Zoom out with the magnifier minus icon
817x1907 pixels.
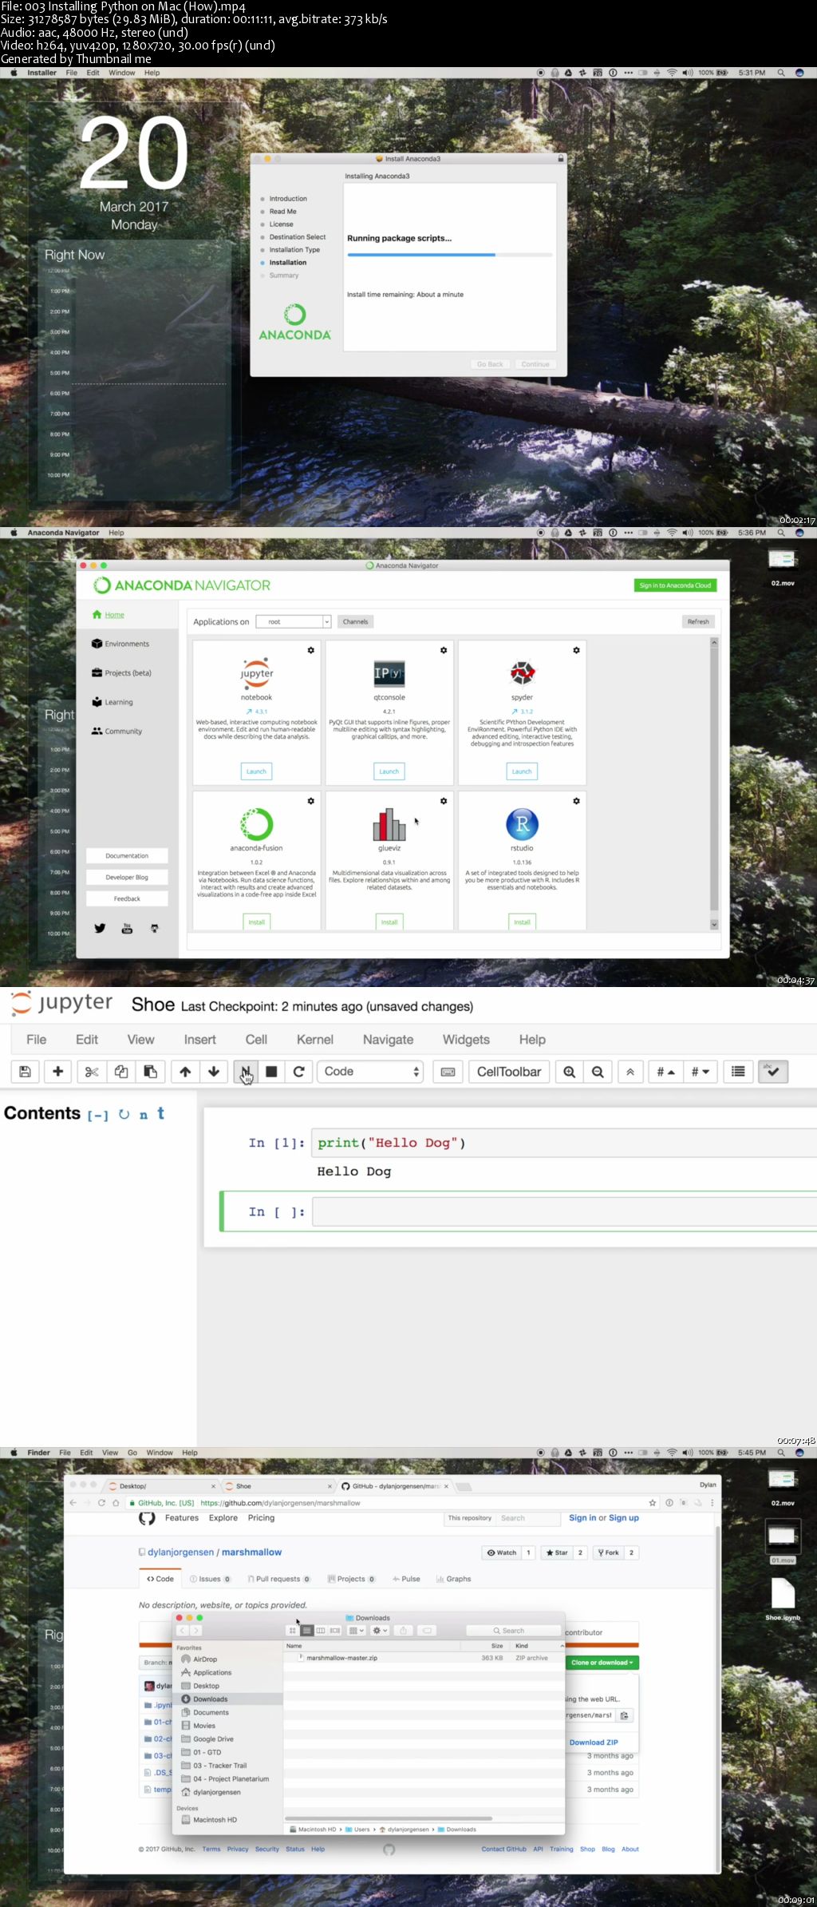coord(598,1072)
